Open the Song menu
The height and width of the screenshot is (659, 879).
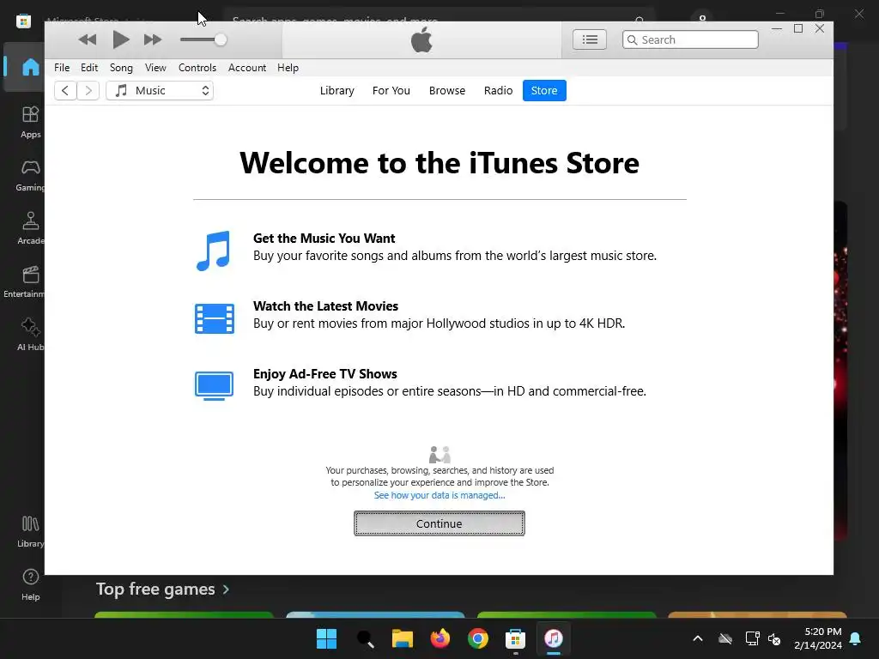(121, 68)
